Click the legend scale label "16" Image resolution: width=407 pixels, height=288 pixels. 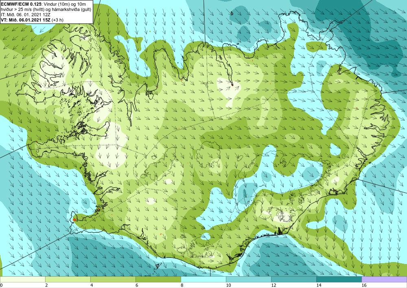364,286
